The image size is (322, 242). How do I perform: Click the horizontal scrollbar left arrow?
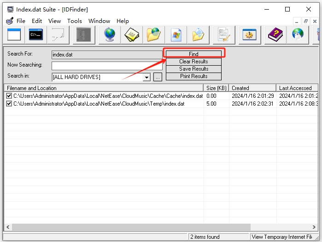8,227
